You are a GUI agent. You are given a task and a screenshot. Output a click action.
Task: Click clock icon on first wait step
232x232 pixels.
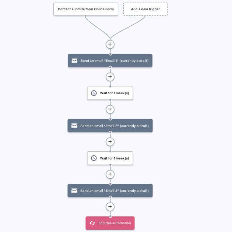[x=94, y=93]
